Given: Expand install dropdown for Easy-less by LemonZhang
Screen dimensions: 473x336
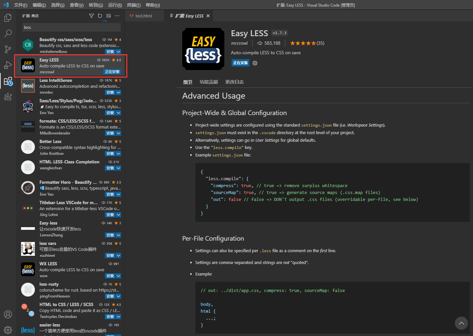Looking at the screenshot, I should tap(118, 235).
